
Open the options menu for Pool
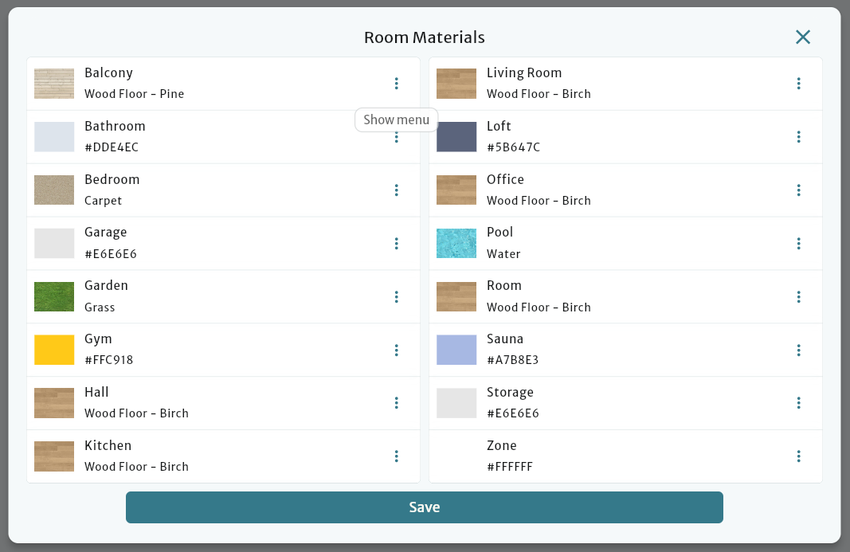(798, 243)
